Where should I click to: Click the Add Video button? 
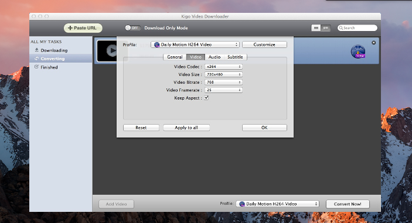tap(116, 204)
